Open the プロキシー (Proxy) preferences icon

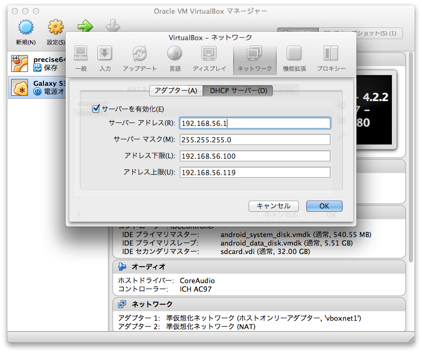(x=331, y=59)
